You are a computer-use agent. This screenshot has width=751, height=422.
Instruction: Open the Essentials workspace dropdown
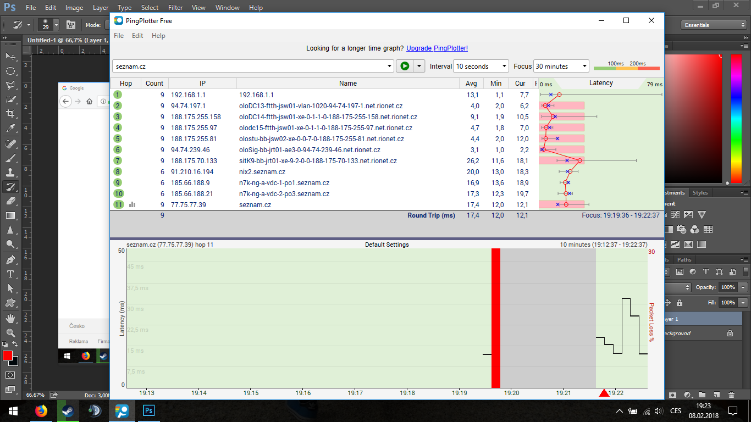pyautogui.click(x=713, y=25)
